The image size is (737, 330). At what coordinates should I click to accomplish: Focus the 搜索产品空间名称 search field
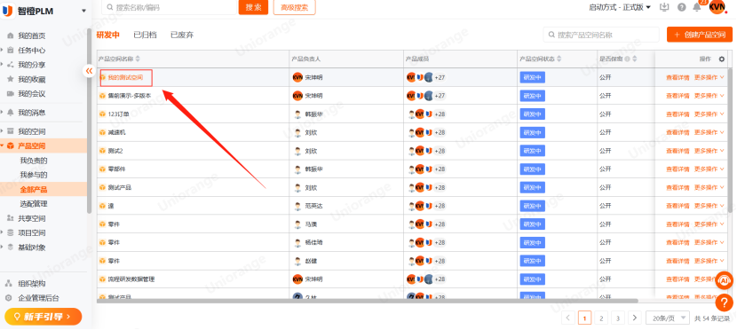601,35
